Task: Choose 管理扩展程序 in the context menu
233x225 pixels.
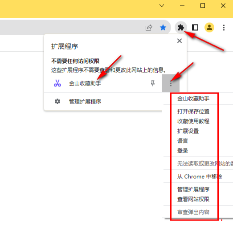Action: click(193, 189)
